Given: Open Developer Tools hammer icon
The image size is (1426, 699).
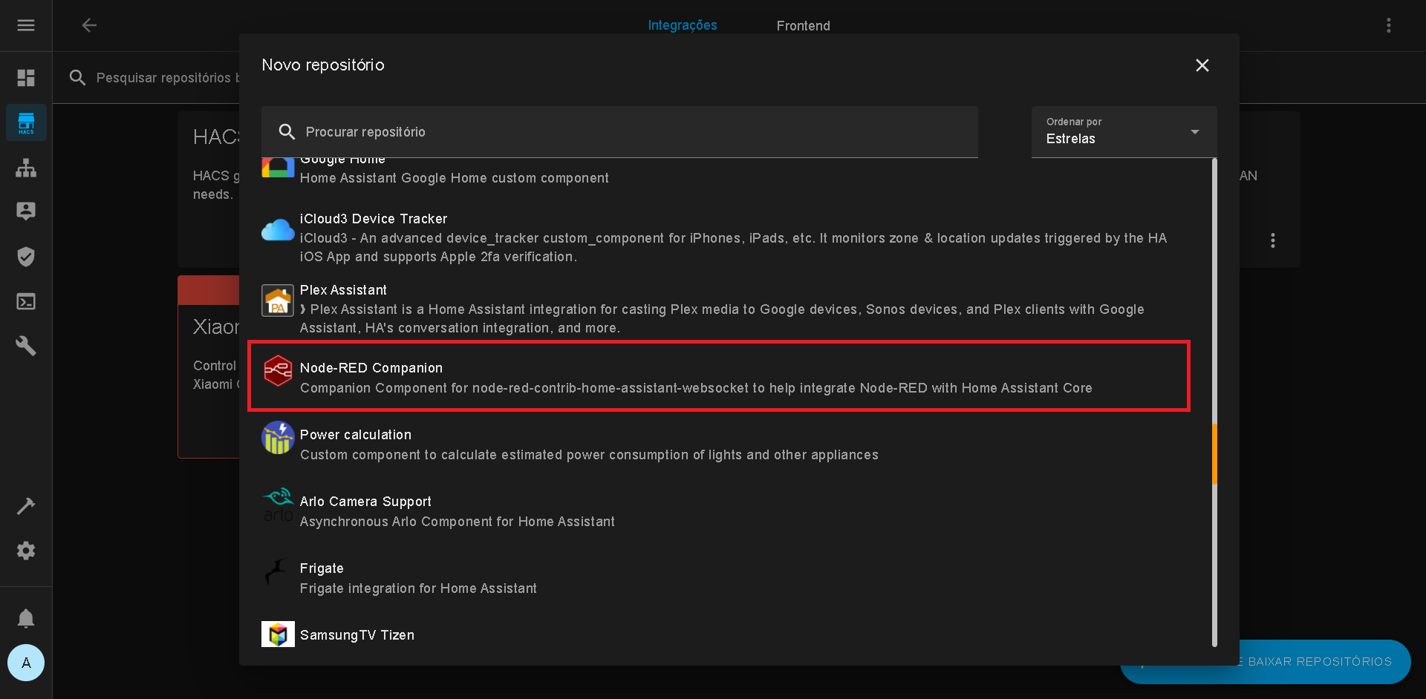Looking at the screenshot, I should pos(26,506).
